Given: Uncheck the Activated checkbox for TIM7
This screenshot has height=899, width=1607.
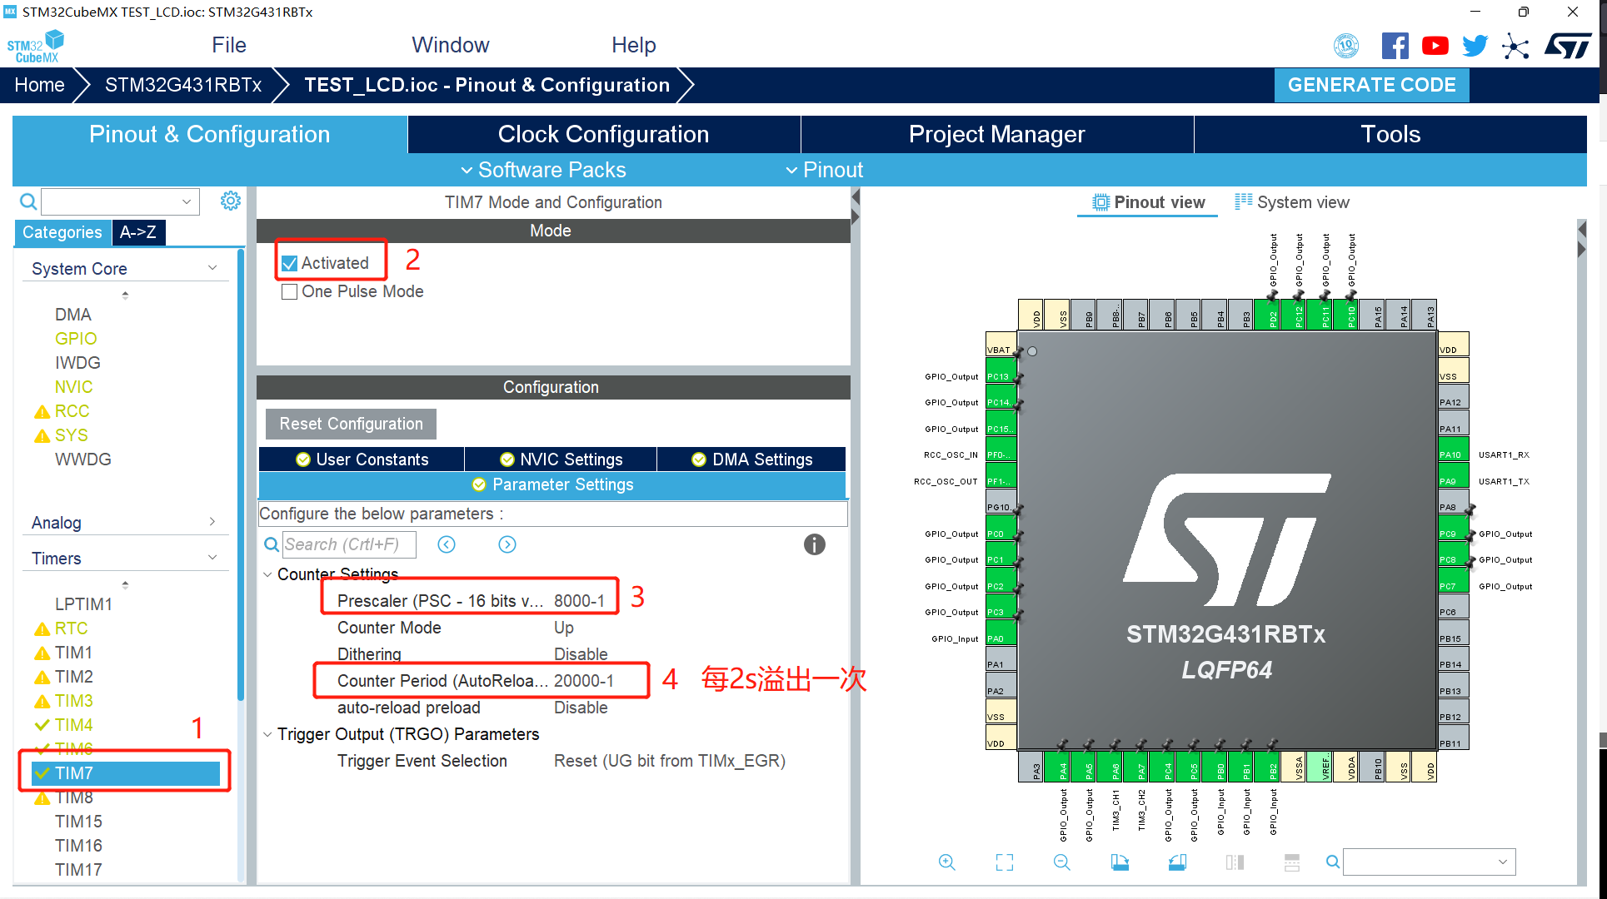Looking at the screenshot, I should pos(290,264).
